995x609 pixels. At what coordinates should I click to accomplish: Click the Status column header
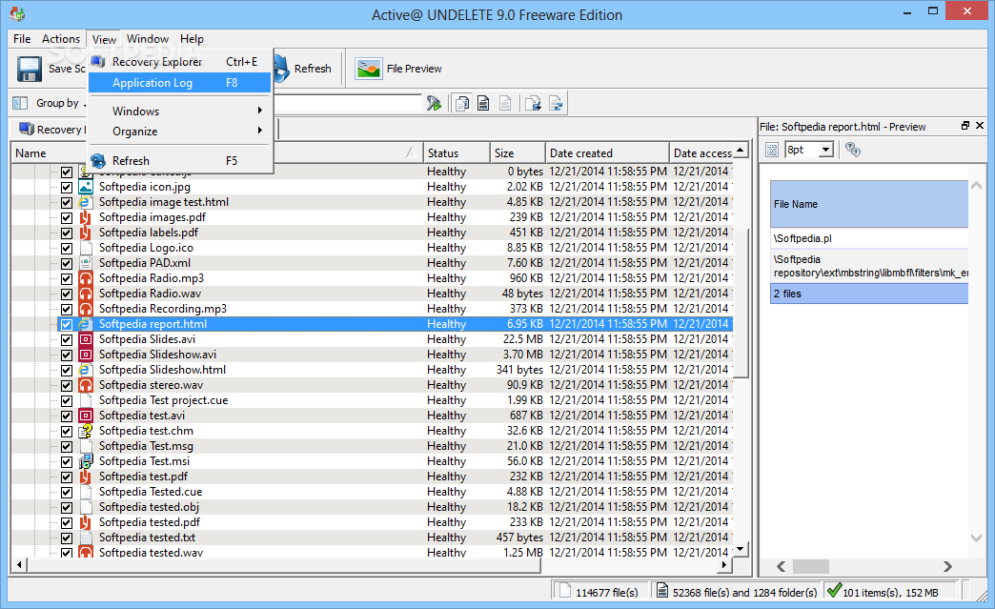tap(457, 152)
